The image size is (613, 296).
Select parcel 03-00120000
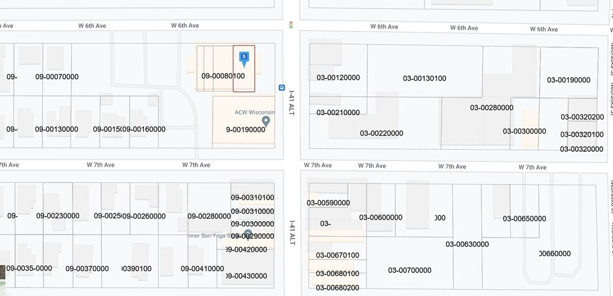(x=338, y=78)
